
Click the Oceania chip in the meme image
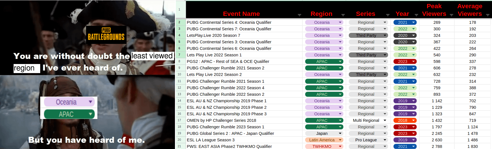pyautogui.click(x=69, y=102)
